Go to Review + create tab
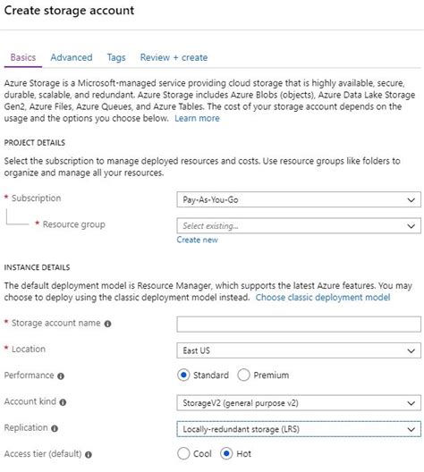The image size is (424, 472). pos(174,57)
